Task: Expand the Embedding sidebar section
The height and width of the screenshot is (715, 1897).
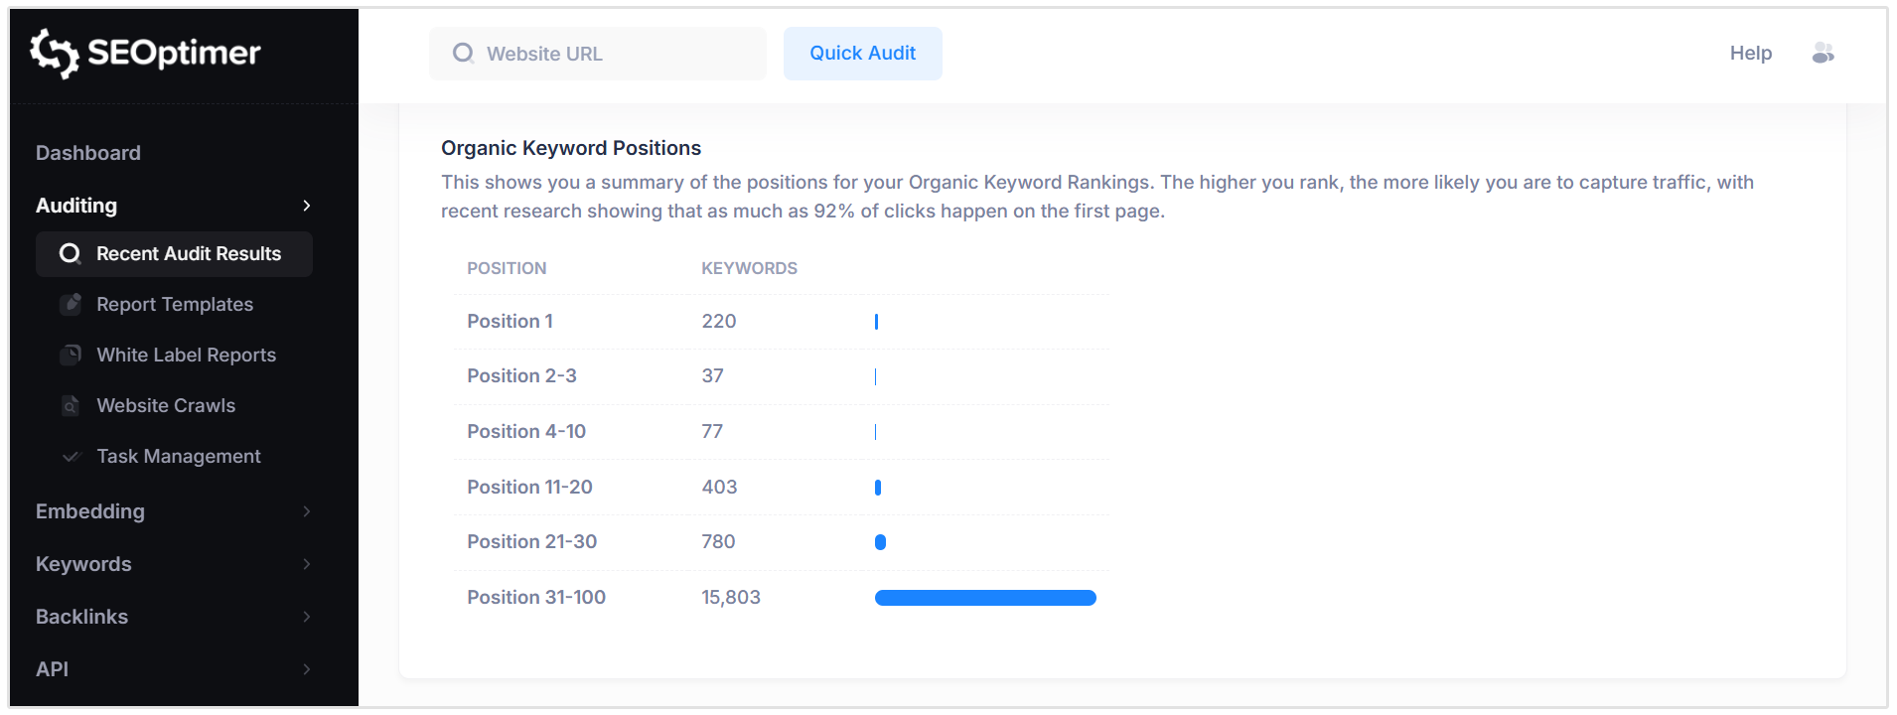Action: pos(307,511)
